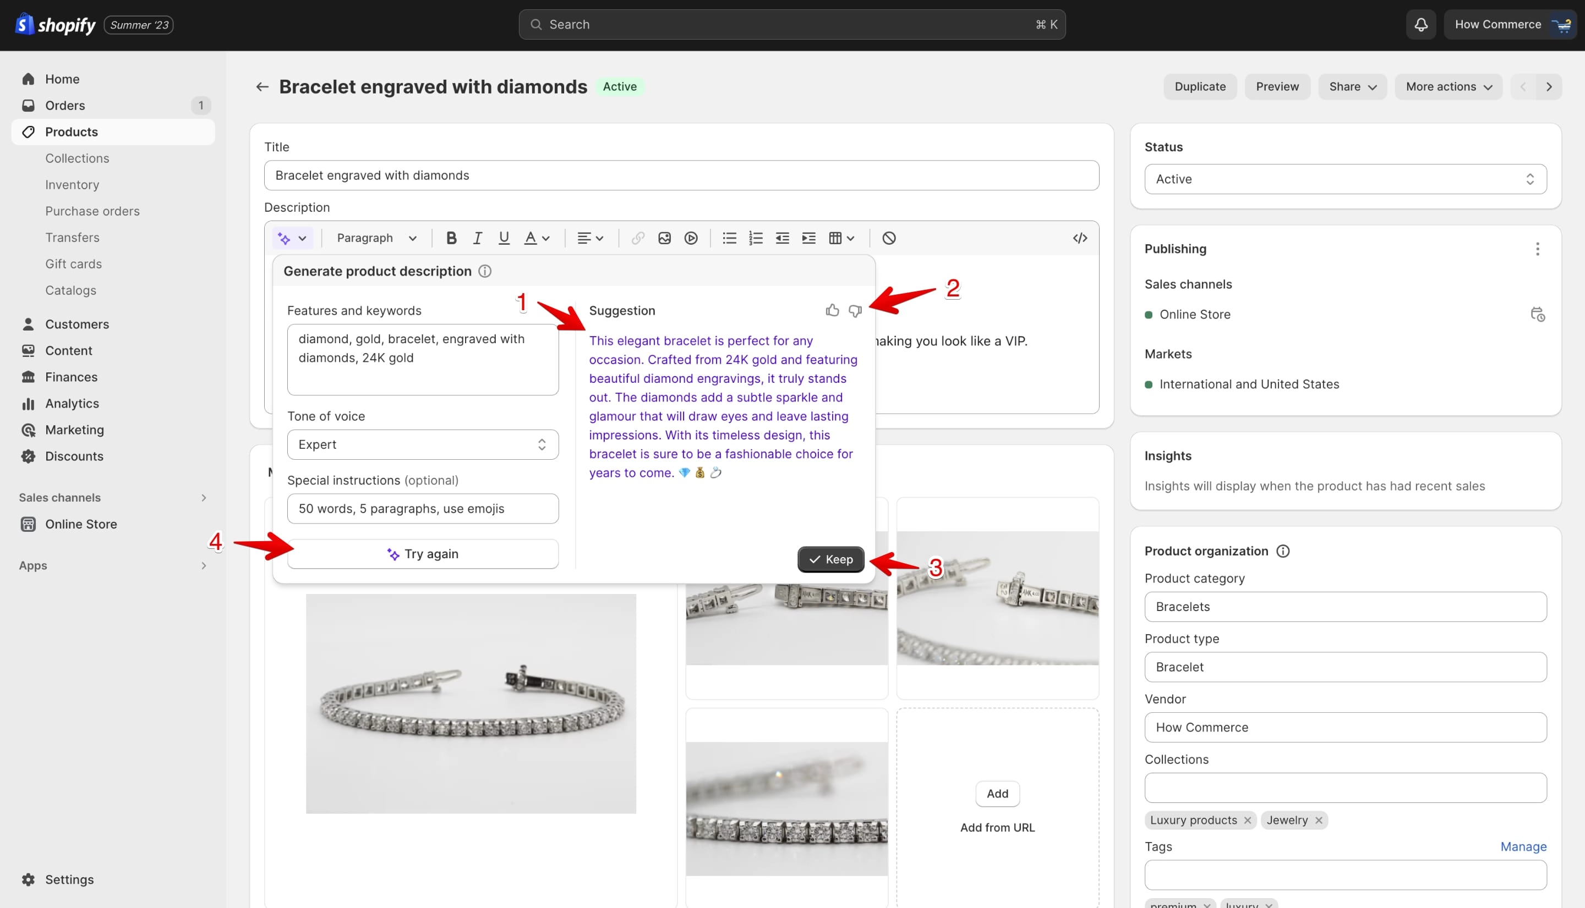Click Add from URL link
The width and height of the screenshot is (1585, 908).
997,828
